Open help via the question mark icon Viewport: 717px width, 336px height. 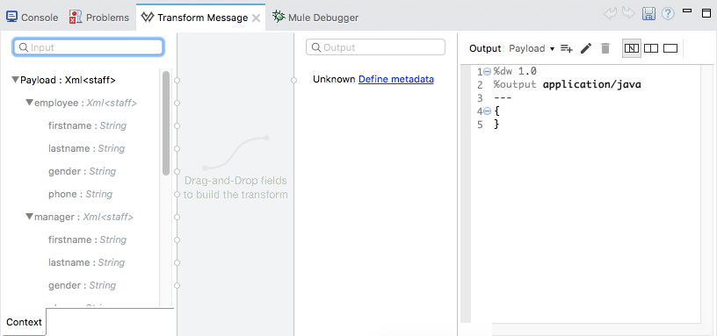click(668, 14)
